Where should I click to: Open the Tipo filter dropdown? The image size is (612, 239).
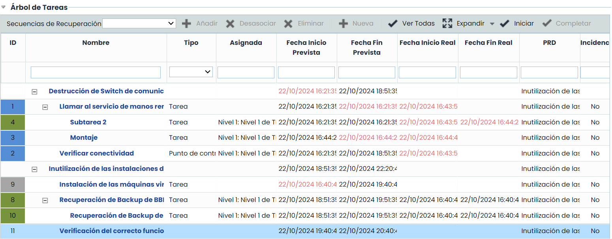click(191, 72)
